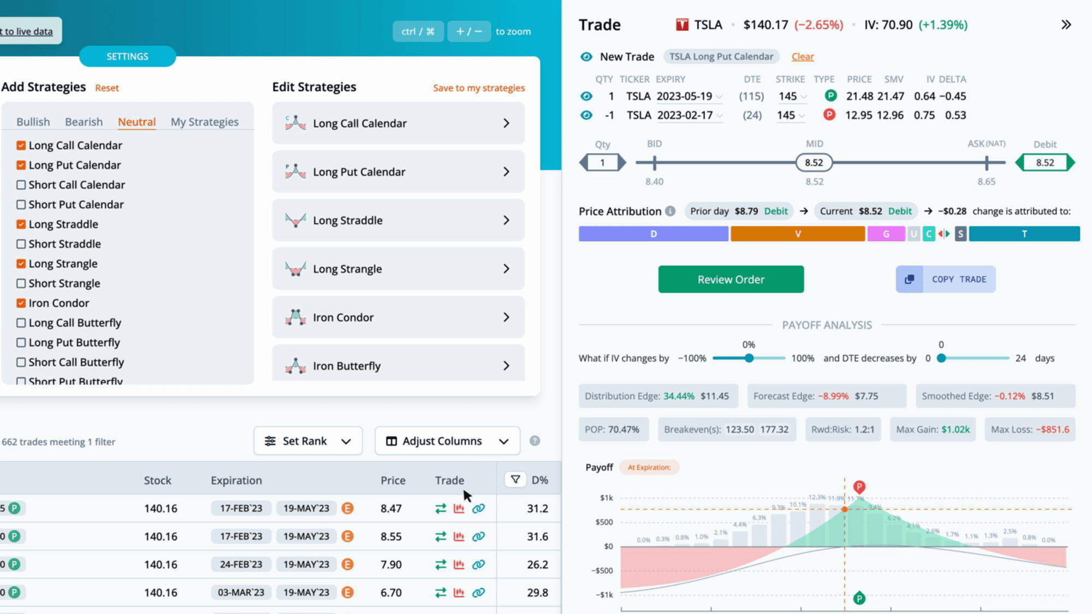Open Adjust Columns dropdown
This screenshot has width=1092, height=614.
pyautogui.click(x=447, y=441)
